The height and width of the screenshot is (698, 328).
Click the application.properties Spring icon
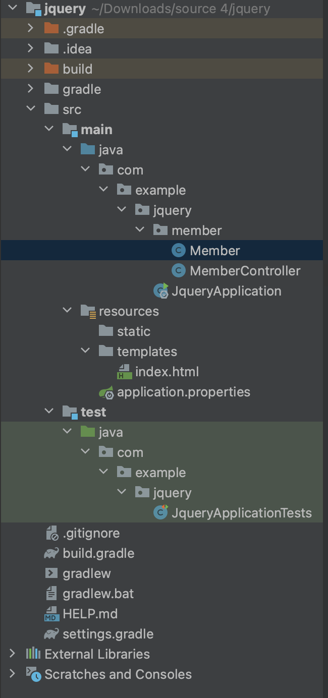pyautogui.click(x=106, y=392)
